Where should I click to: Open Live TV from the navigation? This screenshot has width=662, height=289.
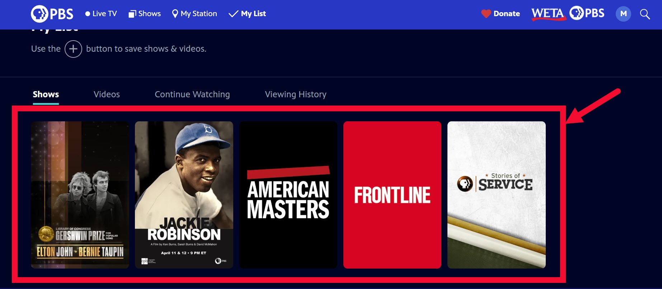101,14
